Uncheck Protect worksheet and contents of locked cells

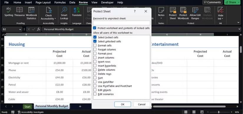[x=95, y=28]
